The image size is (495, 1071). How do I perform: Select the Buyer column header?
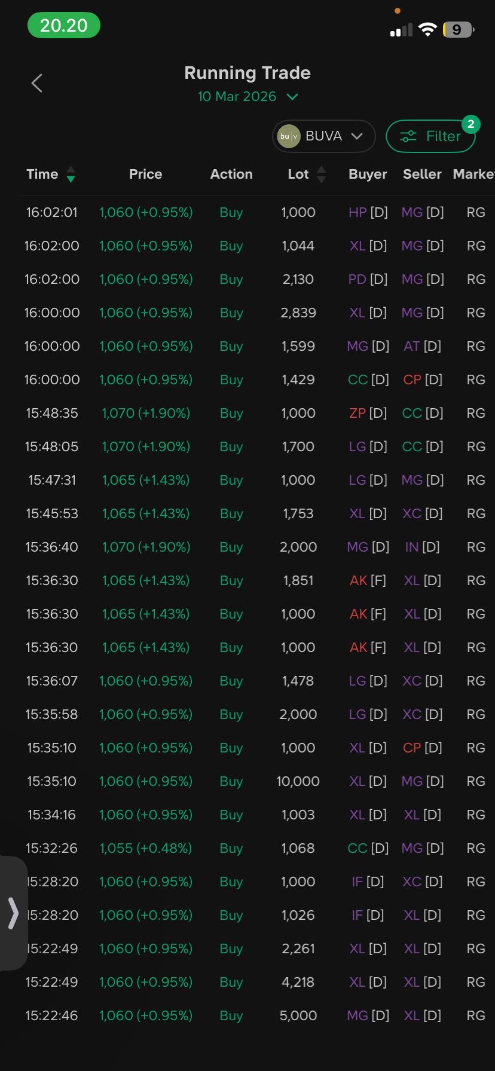[368, 174]
